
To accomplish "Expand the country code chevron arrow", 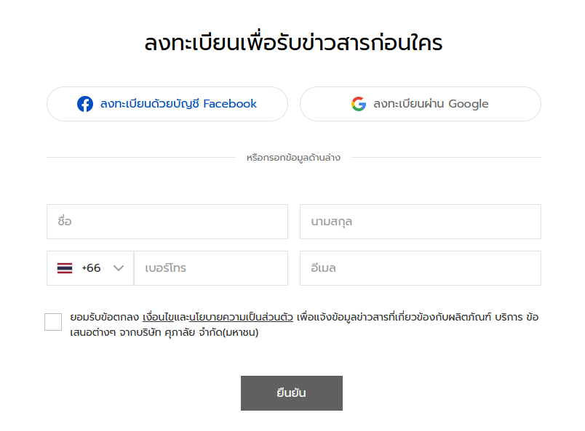I will pyautogui.click(x=119, y=268).
